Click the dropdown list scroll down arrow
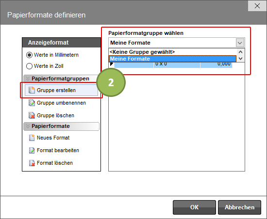Screen dimensions: 267x219 click(x=240, y=59)
